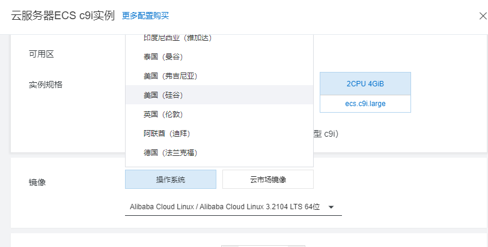Screen dimensions: 488x247
Task: Switch to the 操作系统 image tab
Action: click(x=171, y=179)
